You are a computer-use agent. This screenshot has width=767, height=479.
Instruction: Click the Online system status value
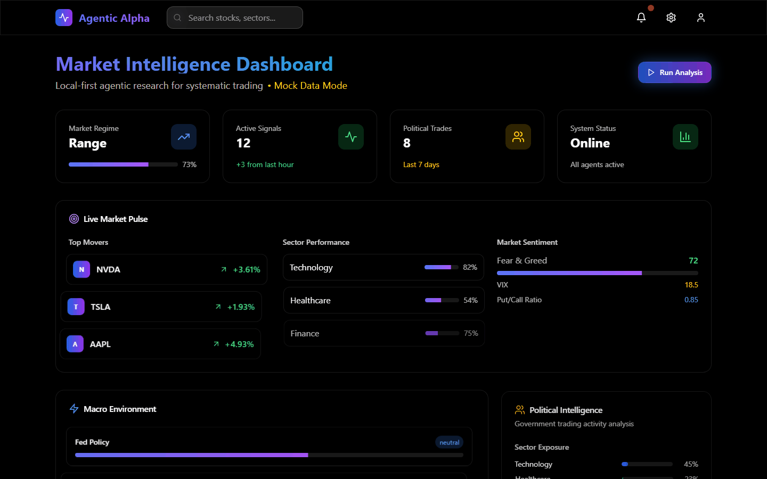tap(590, 143)
